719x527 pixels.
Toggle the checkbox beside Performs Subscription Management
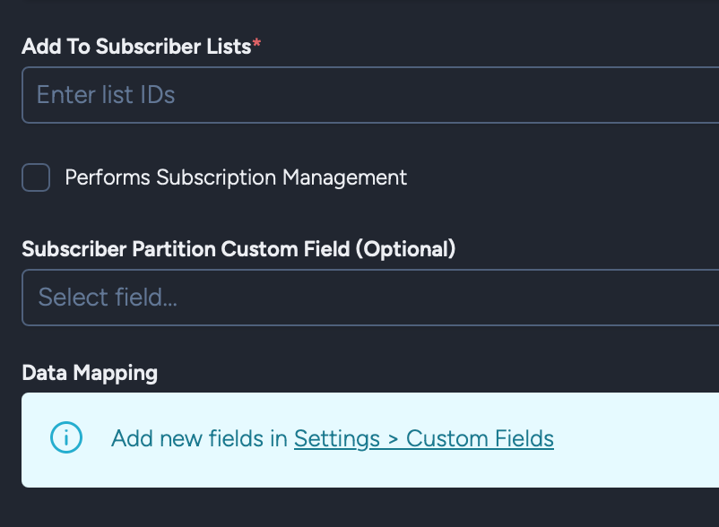35,177
